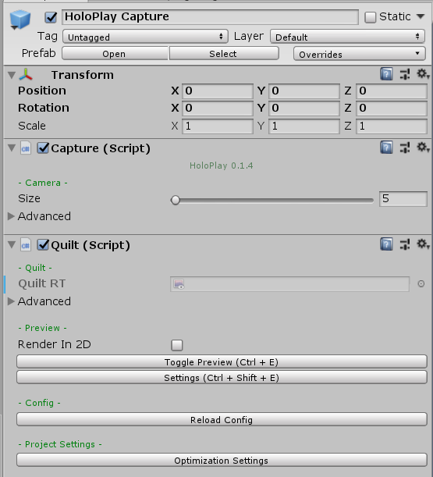Click Rotation Y field
This screenshot has height=477, width=433.
304,109
